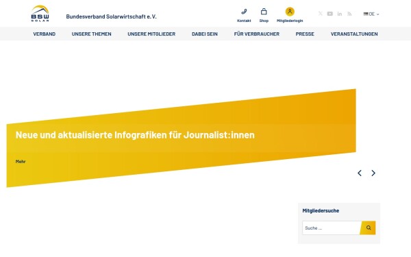Click the Shop text label
The height and width of the screenshot is (257, 411).
tap(264, 21)
